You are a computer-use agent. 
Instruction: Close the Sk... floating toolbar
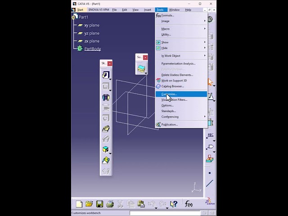[x=110, y=63]
